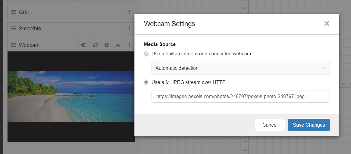Click the Webcam widget drag handle icon
Image resolution: width=351 pixels, height=154 pixels.
point(14,45)
